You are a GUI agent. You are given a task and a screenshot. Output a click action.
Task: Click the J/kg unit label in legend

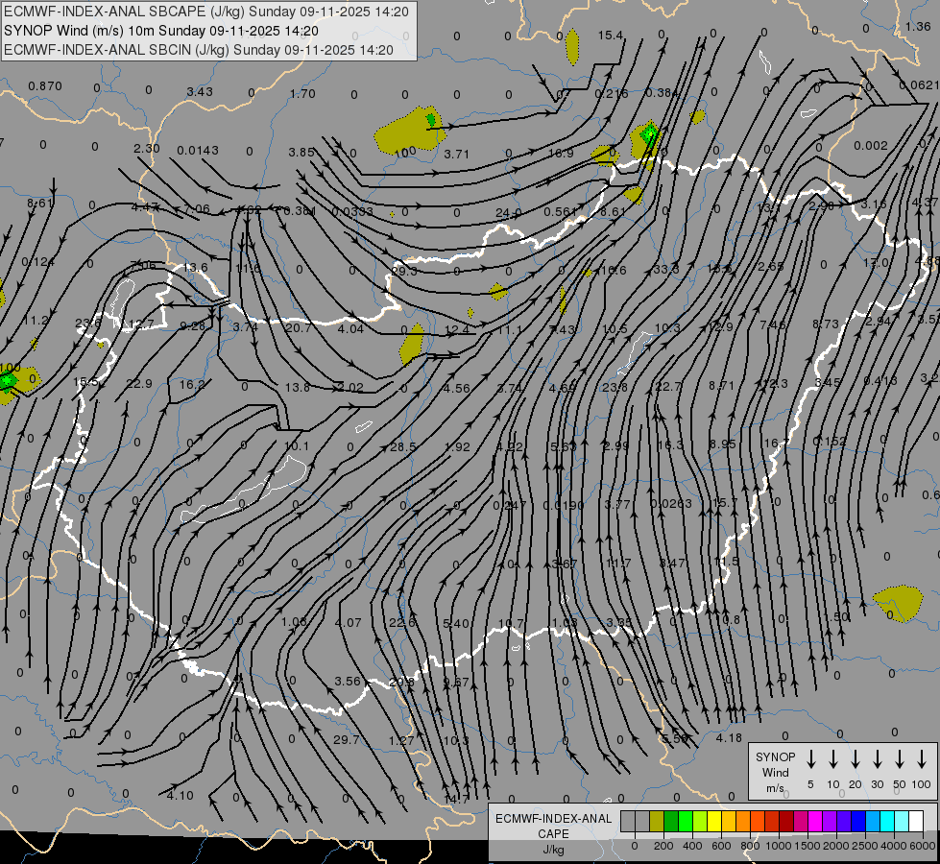(553, 850)
